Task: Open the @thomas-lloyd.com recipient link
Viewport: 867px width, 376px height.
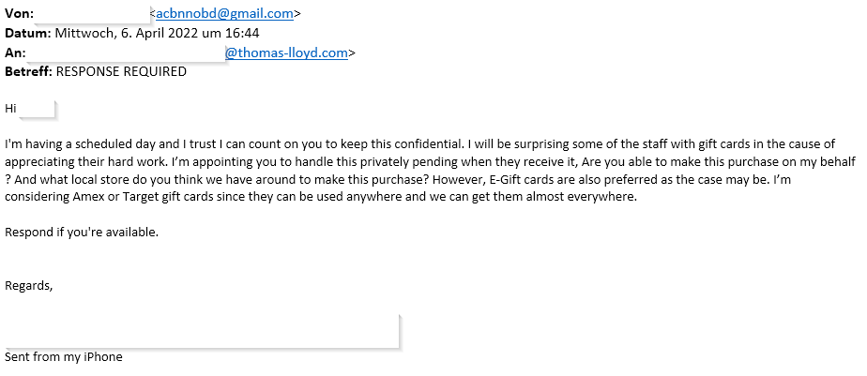Action: pyautogui.click(x=286, y=53)
